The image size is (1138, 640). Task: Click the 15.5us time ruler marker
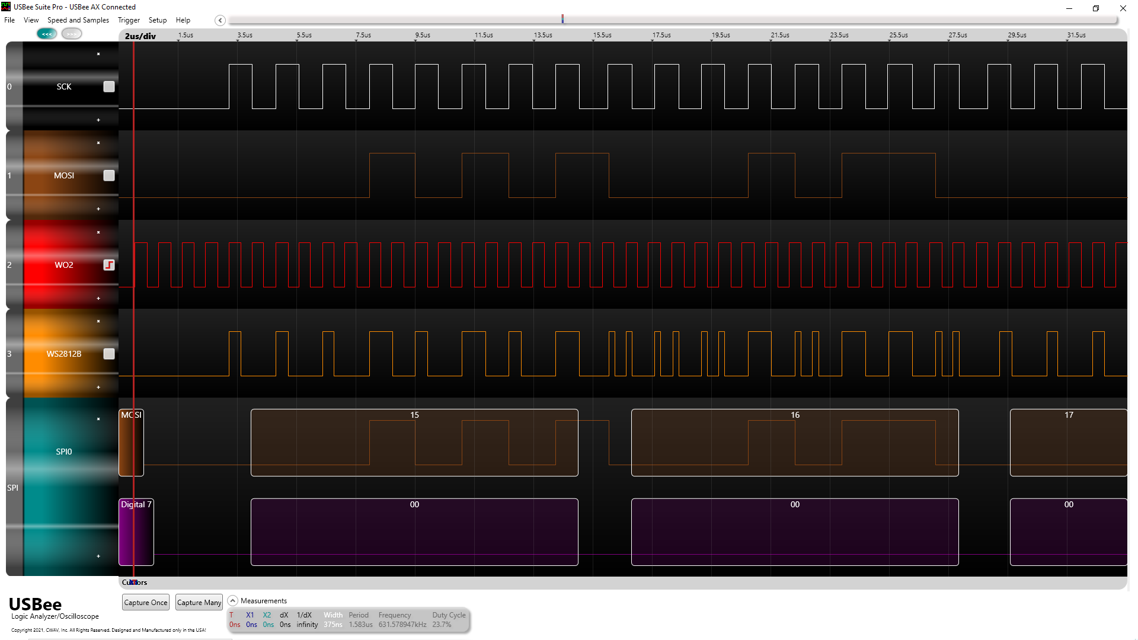(x=602, y=35)
